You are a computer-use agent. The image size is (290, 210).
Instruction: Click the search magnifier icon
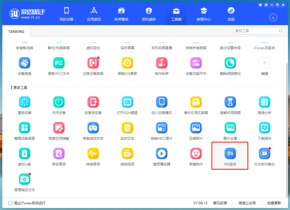click(x=281, y=31)
